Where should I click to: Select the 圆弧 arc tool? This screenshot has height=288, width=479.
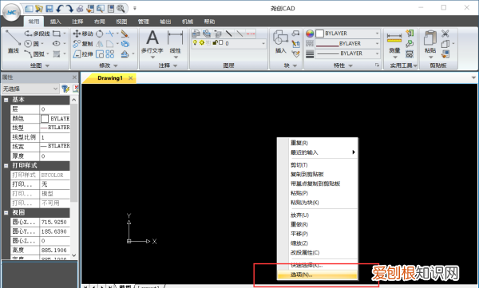point(34,54)
